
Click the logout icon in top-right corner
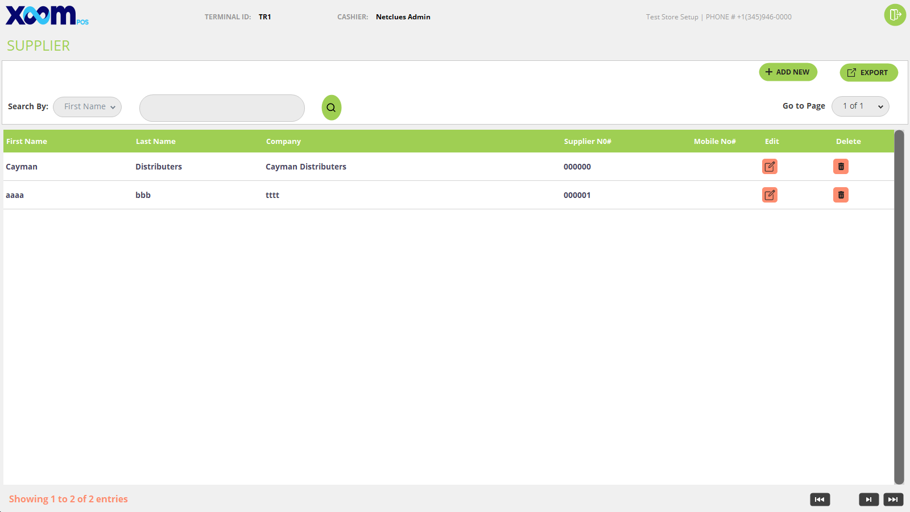click(895, 15)
